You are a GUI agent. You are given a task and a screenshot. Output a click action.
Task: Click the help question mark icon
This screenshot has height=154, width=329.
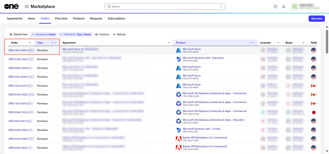275,7
